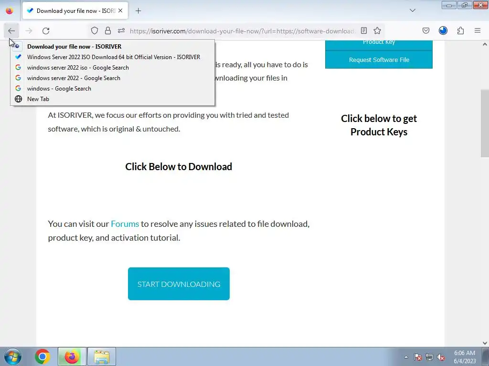This screenshot has width=489, height=366.
Task: Open site permissions icon in address bar
Action: [x=121, y=30]
